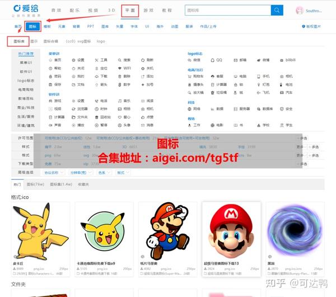Select the bilibili logo icon entry
This screenshot has height=297, width=336.
coord(288,60)
